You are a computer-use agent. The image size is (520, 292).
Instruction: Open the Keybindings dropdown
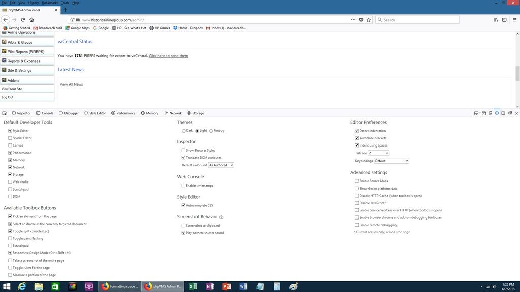coord(391,161)
